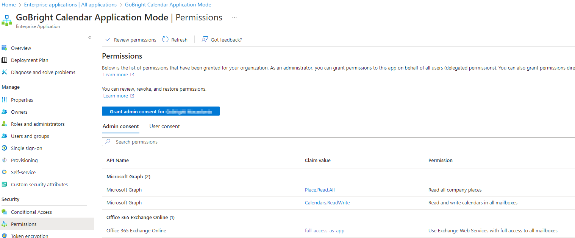The height and width of the screenshot is (238, 575).
Task: Click the Provisioning icon
Action: (x=5, y=160)
